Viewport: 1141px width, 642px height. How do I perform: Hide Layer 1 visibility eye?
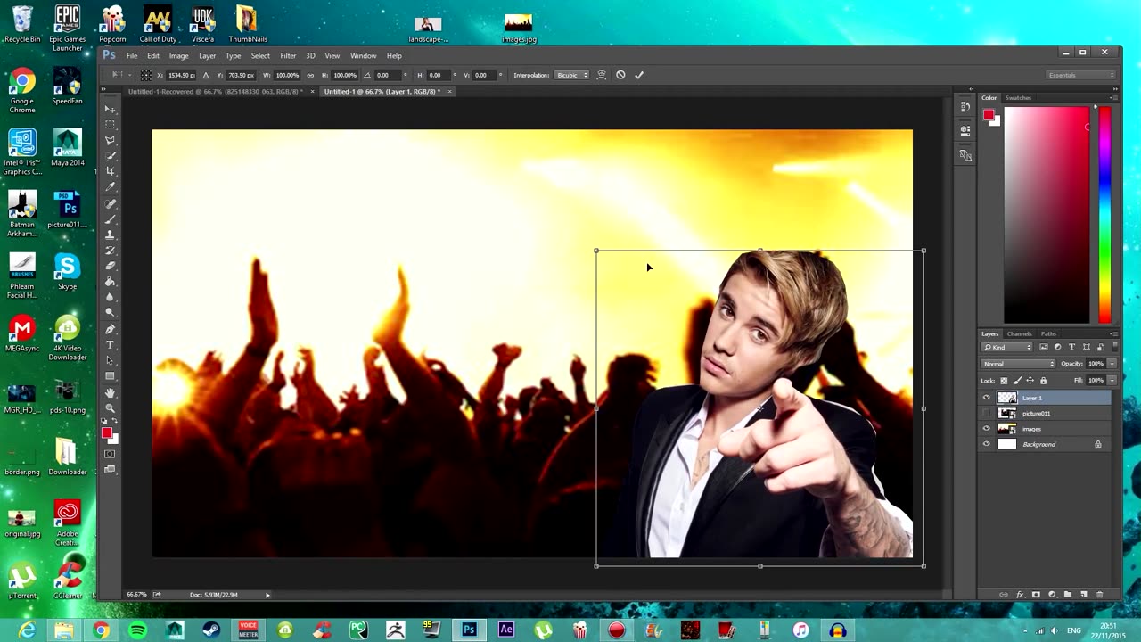[986, 397]
